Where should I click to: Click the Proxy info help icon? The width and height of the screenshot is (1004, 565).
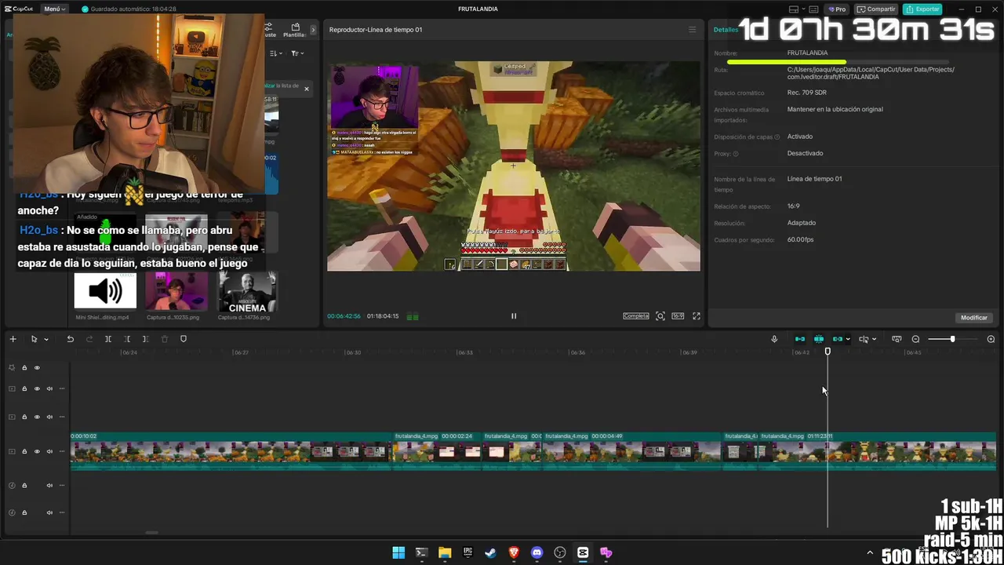pos(735,154)
